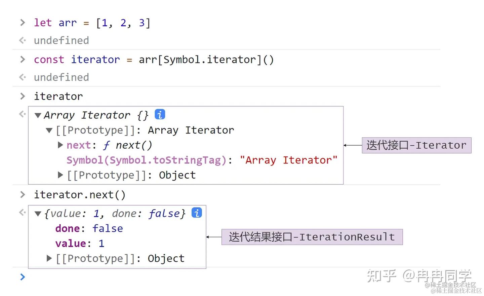Expand the next: f next() property
This screenshot has width=484, height=296.
click(60, 145)
